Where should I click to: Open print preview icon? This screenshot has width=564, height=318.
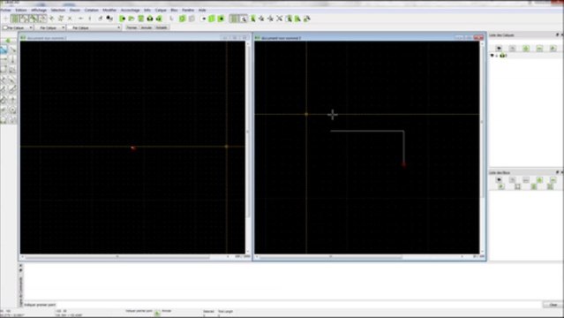click(x=160, y=19)
